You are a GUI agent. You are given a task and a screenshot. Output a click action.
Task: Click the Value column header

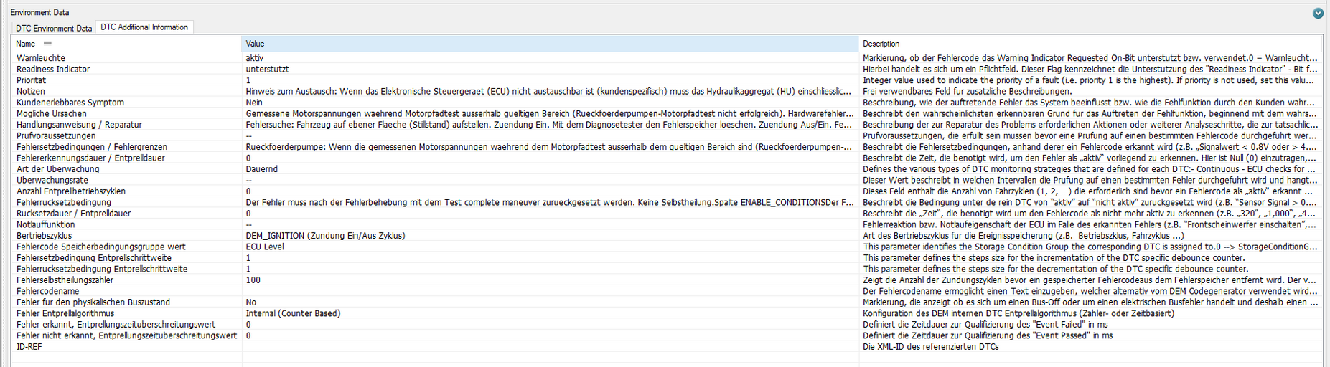point(550,44)
